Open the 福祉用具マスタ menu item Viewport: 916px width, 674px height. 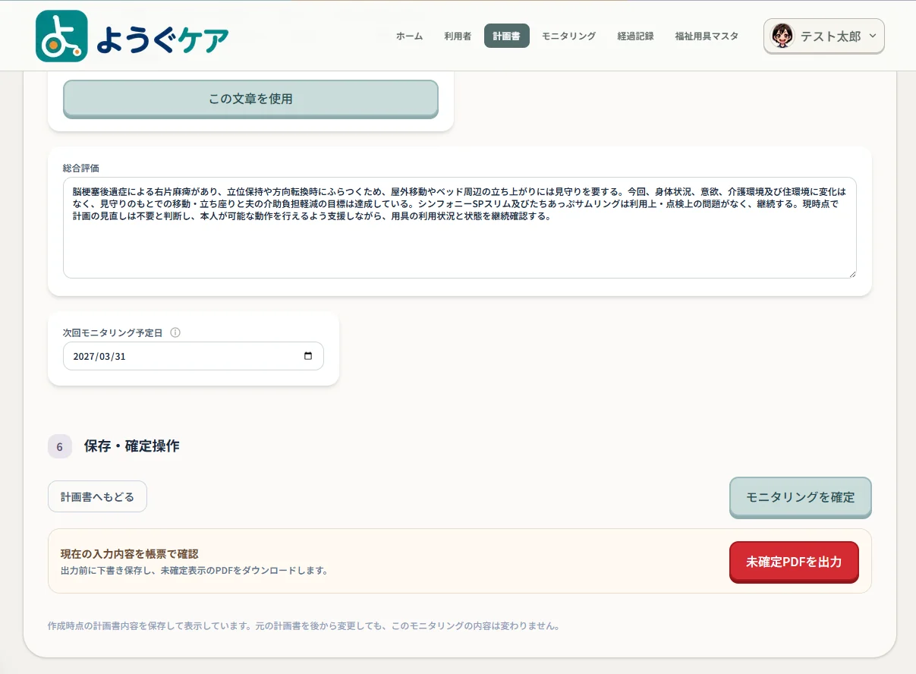click(x=707, y=36)
